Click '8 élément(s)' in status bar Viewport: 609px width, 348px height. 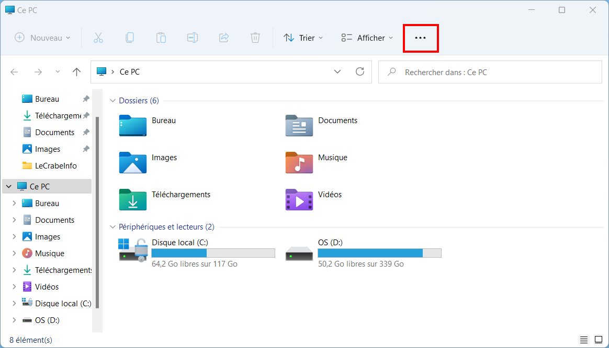[x=31, y=340]
